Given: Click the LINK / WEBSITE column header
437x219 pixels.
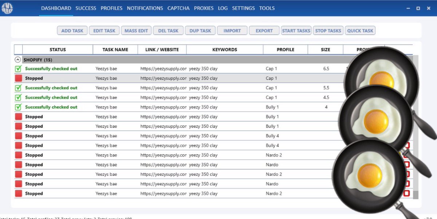Looking at the screenshot, I should point(162,49).
